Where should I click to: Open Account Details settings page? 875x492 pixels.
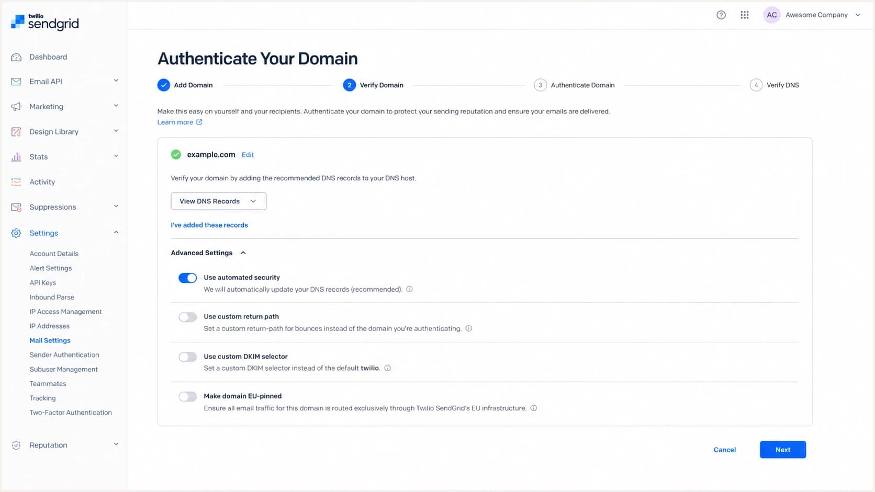[54, 254]
